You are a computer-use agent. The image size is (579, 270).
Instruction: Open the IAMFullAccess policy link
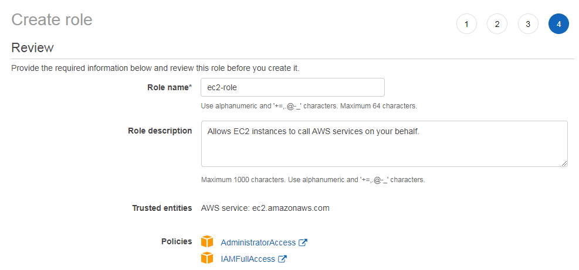[x=248, y=259]
